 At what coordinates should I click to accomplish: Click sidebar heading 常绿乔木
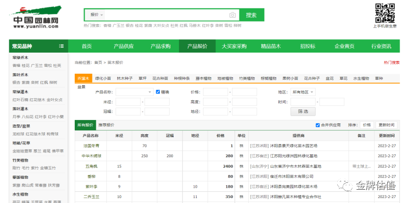click(20, 58)
